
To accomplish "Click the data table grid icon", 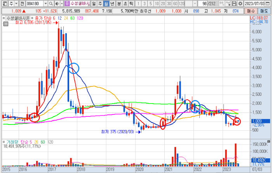I will pos(6,24).
